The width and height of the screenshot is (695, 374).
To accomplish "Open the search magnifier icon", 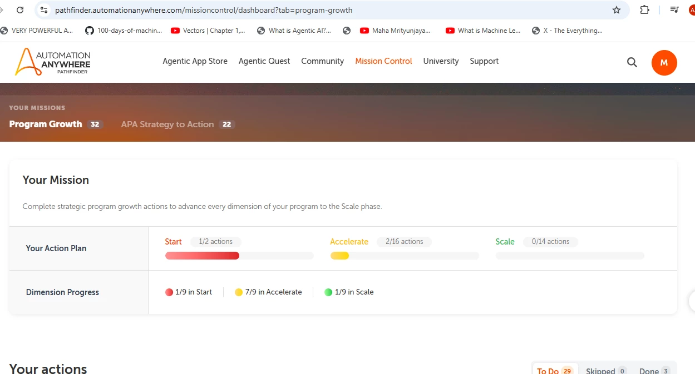I will tap(632, 62).
